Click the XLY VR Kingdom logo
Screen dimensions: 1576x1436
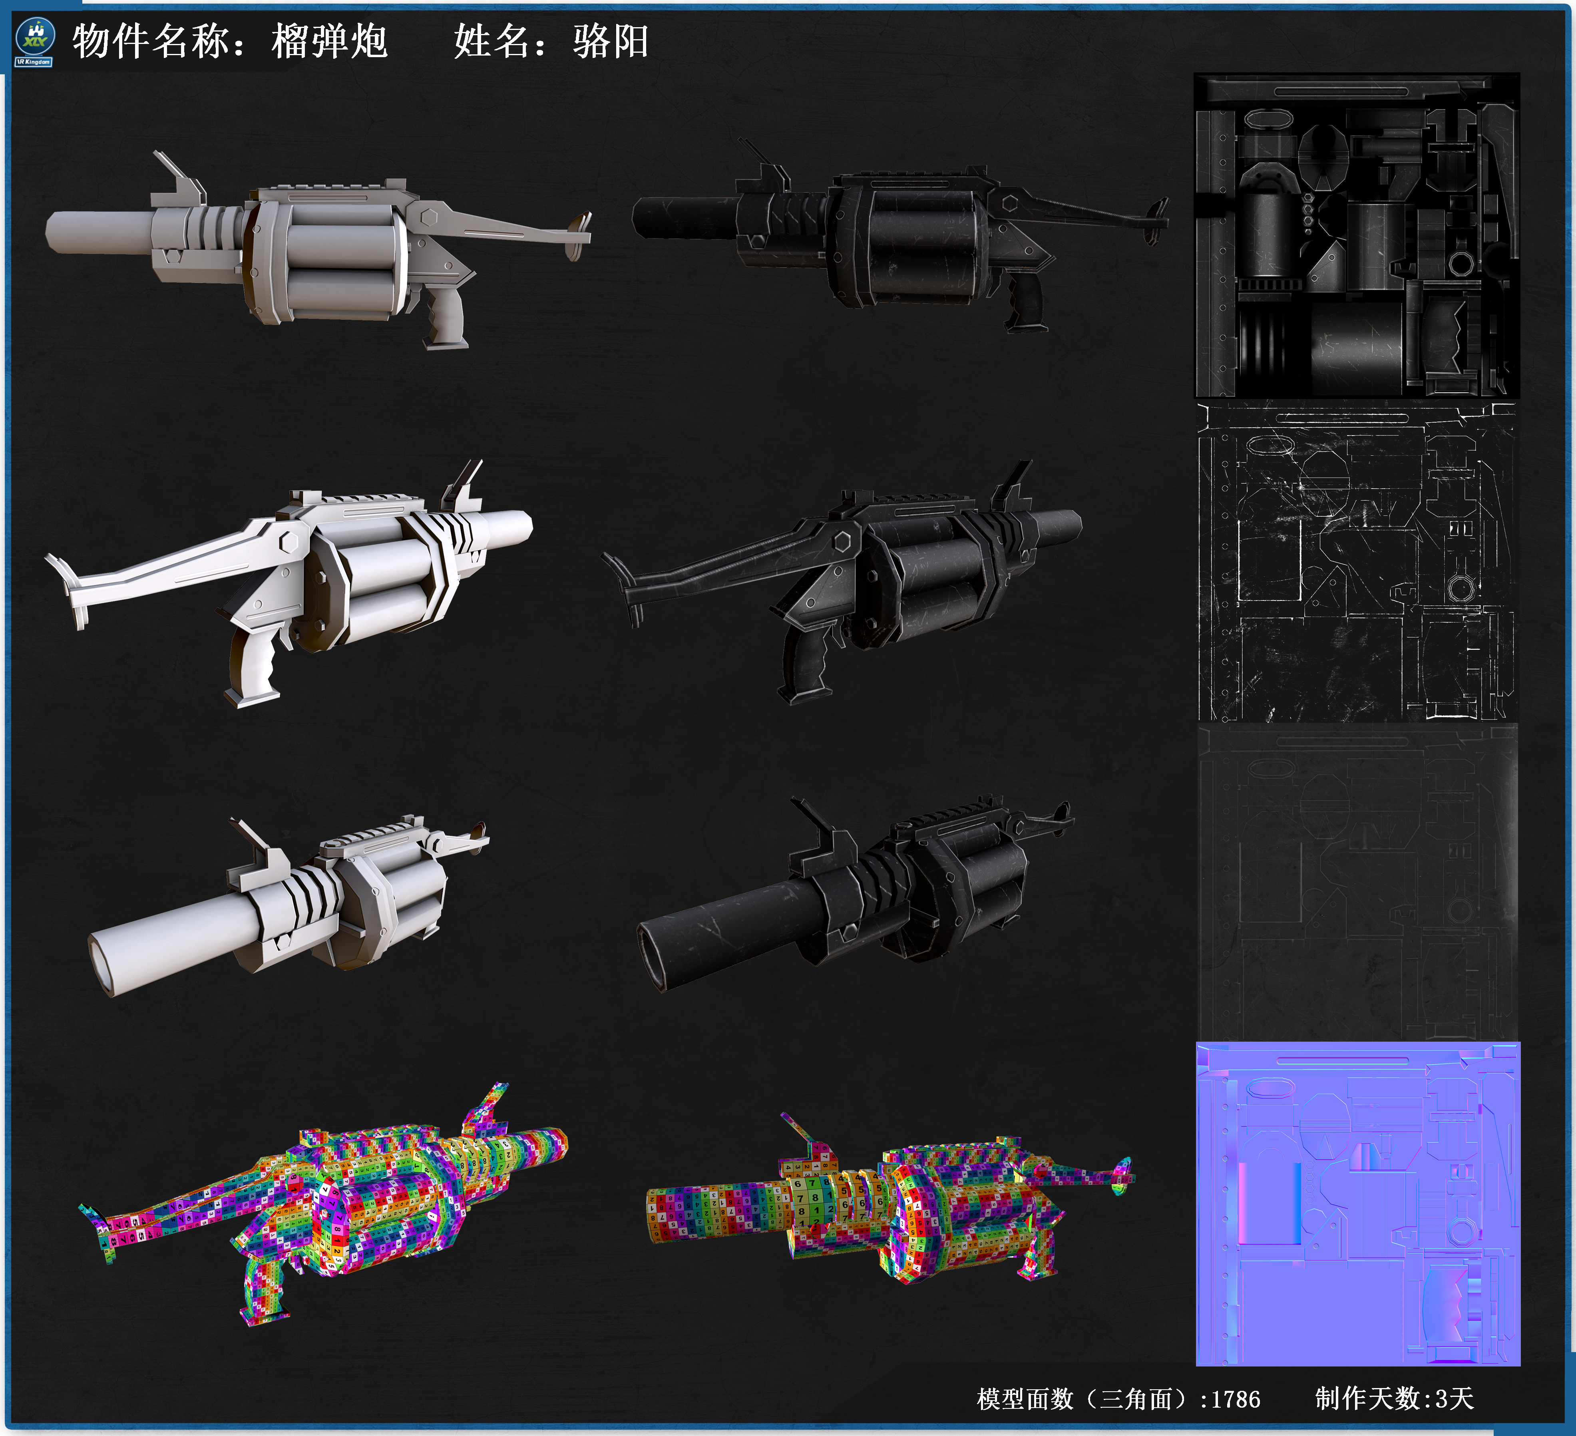[x=34, y=42]
